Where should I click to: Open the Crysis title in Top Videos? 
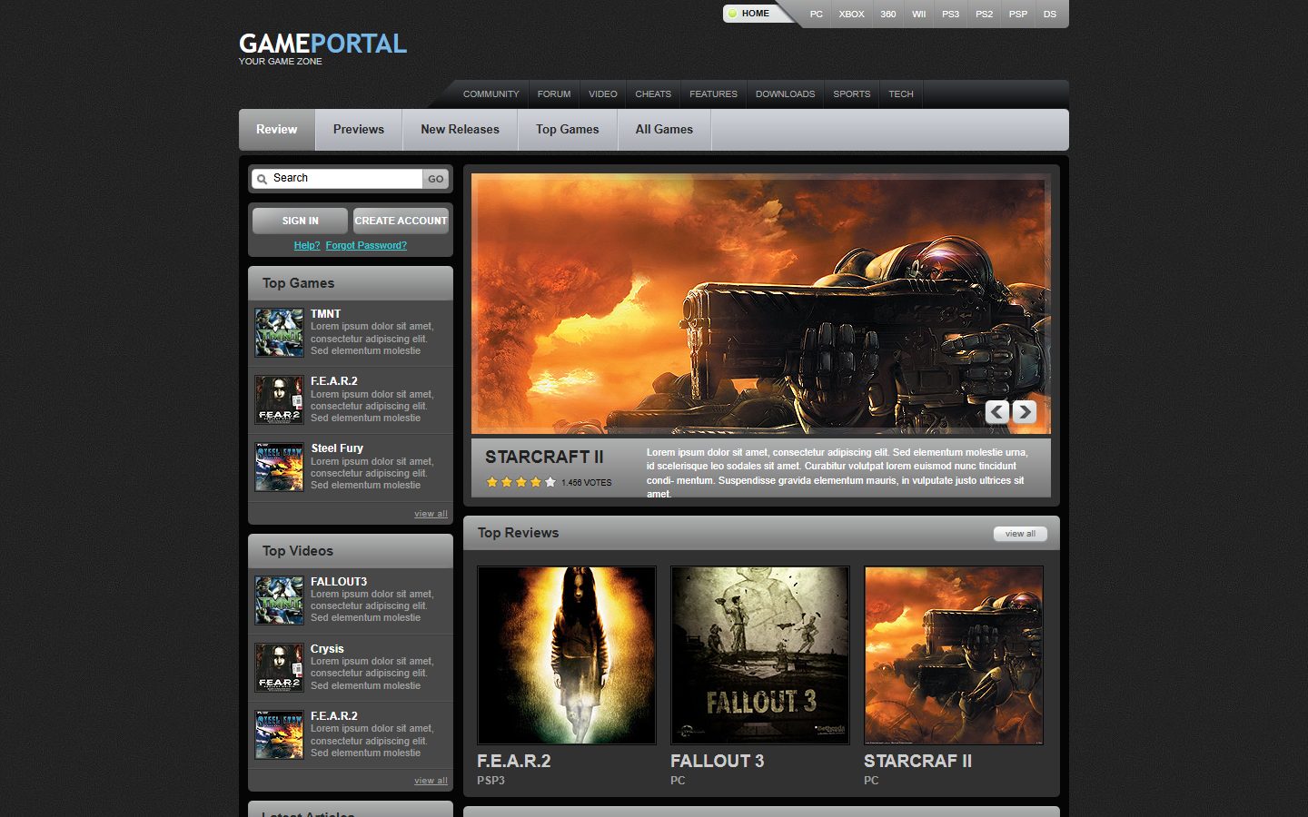(327, 649)
